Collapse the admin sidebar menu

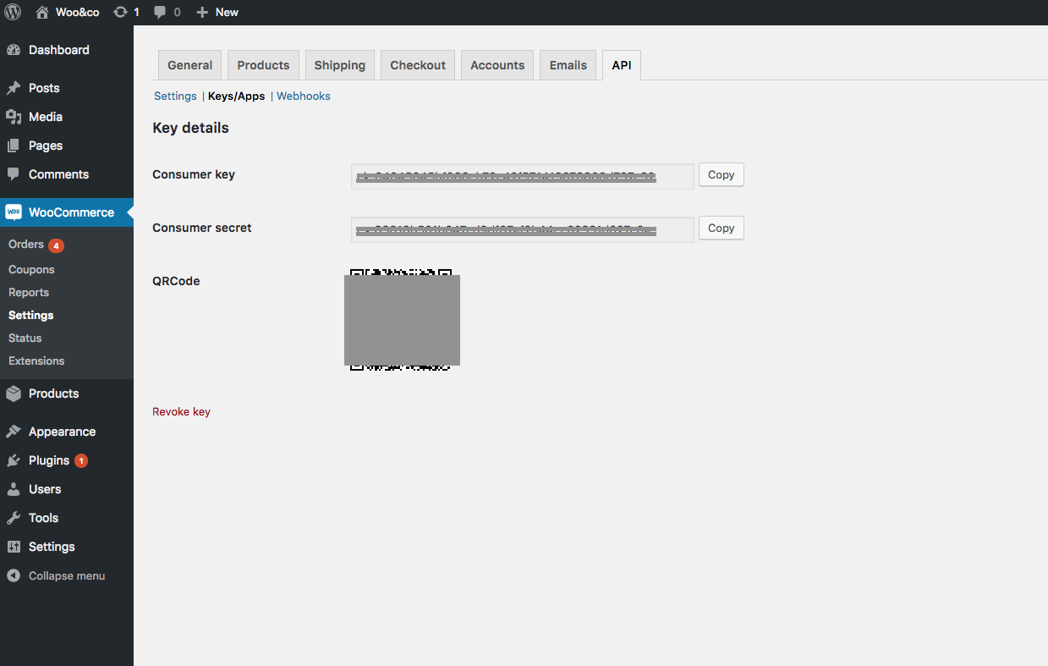tap(67, 576)
